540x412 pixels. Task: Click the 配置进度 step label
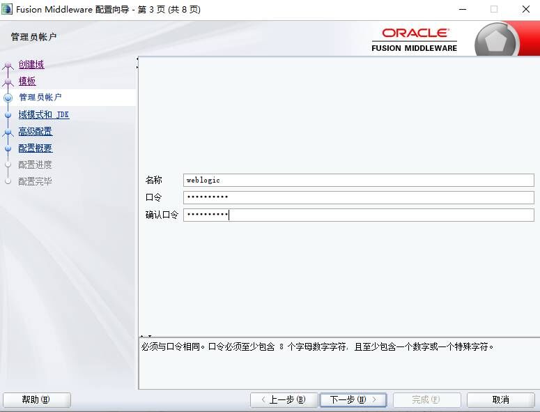coord(35,165)
